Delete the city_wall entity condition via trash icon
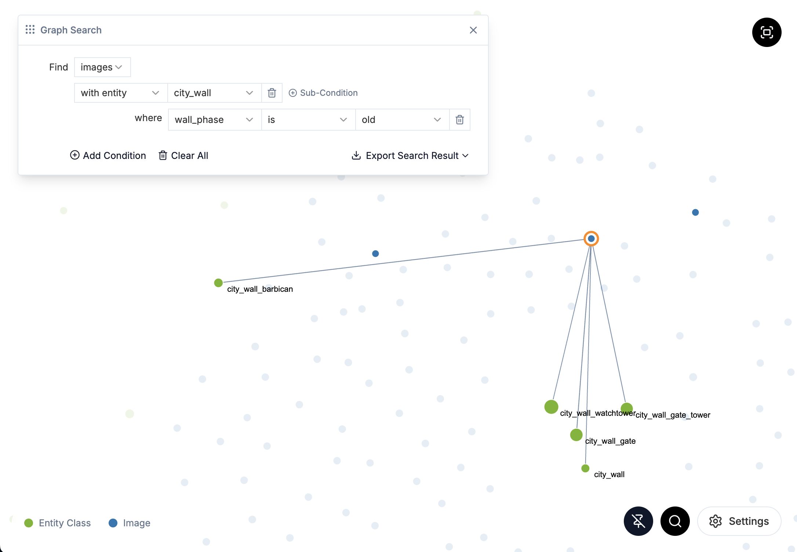This screenshot has height=552, width=797. (x=272, y=93)
